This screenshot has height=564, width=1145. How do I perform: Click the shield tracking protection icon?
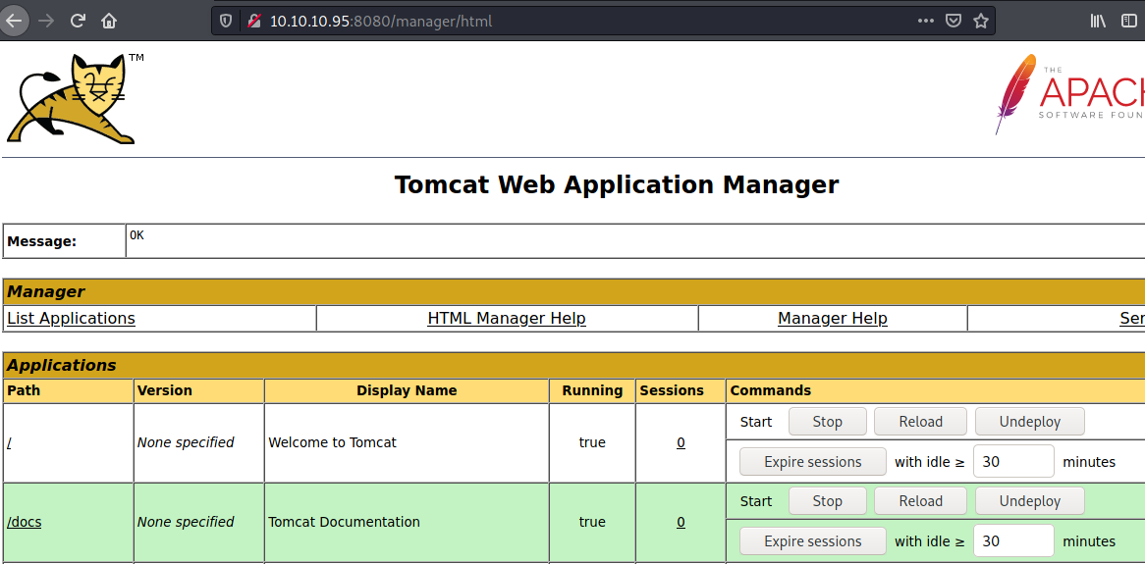coord(227,22)
